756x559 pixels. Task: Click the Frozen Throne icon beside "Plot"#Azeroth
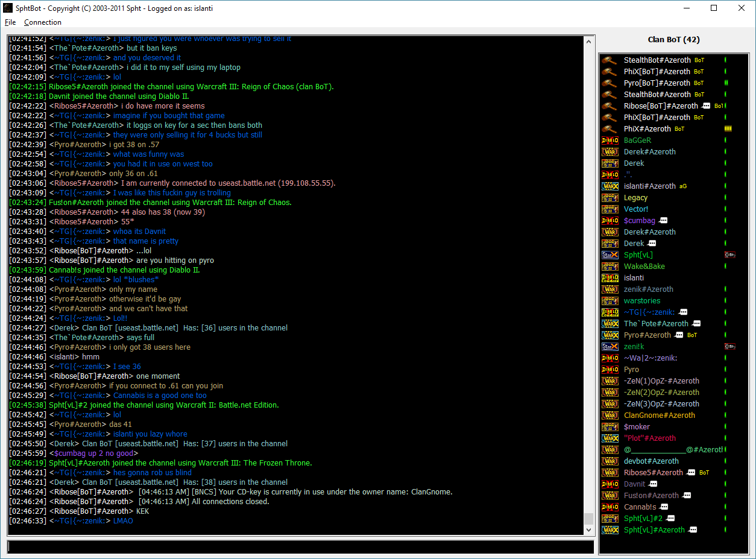tap(610, 438)
